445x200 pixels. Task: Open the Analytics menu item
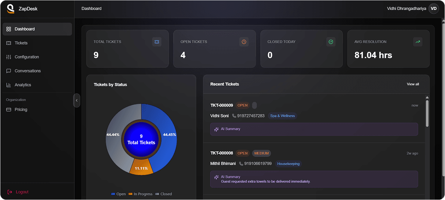click(37, 85)
